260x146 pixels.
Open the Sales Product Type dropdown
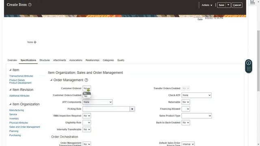(197, 116)
